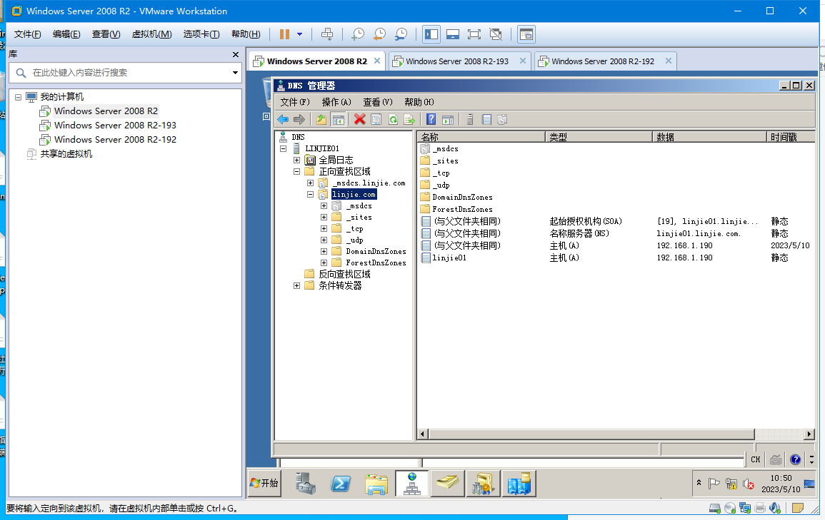This screenshot has width=825, height=520.
Task: Select 反向查找区域 in DNS tree
Action: [x=344, y=274]
